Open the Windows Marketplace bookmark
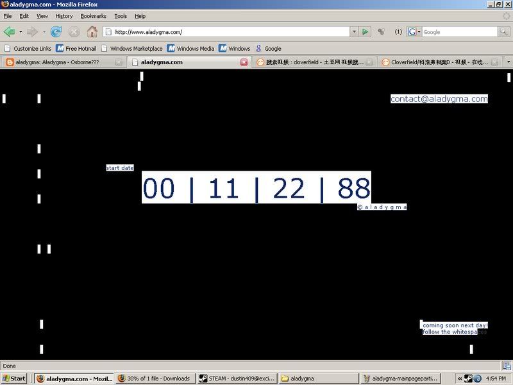Screen dimensions: 513x385 tap(132, 48)
